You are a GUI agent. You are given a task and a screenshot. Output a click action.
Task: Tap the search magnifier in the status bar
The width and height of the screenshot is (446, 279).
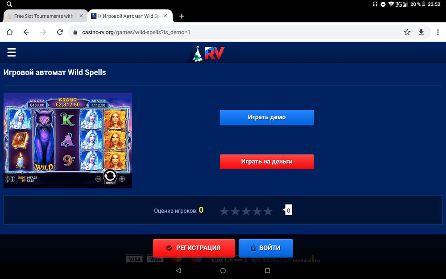point(9,4)
